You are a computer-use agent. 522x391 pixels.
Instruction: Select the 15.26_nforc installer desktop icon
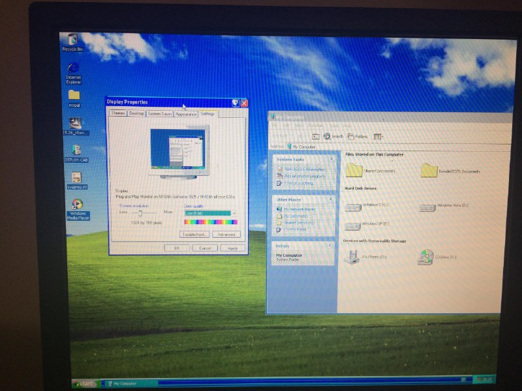tap(76, 126)
